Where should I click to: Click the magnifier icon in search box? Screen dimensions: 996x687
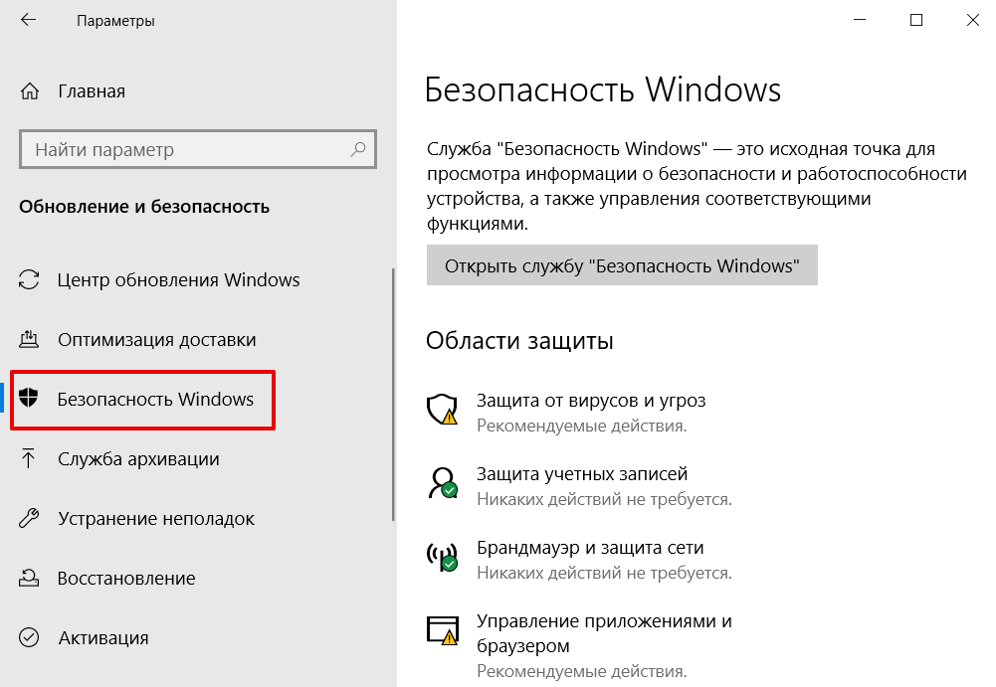pyautogui.click(x=357, y=149)
